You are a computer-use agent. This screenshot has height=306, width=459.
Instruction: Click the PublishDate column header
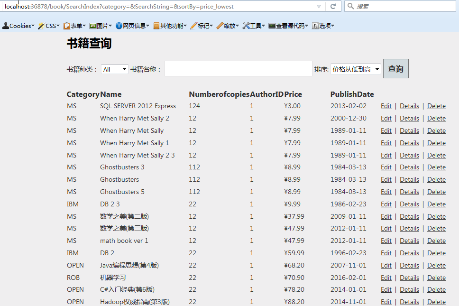(352, 94)
